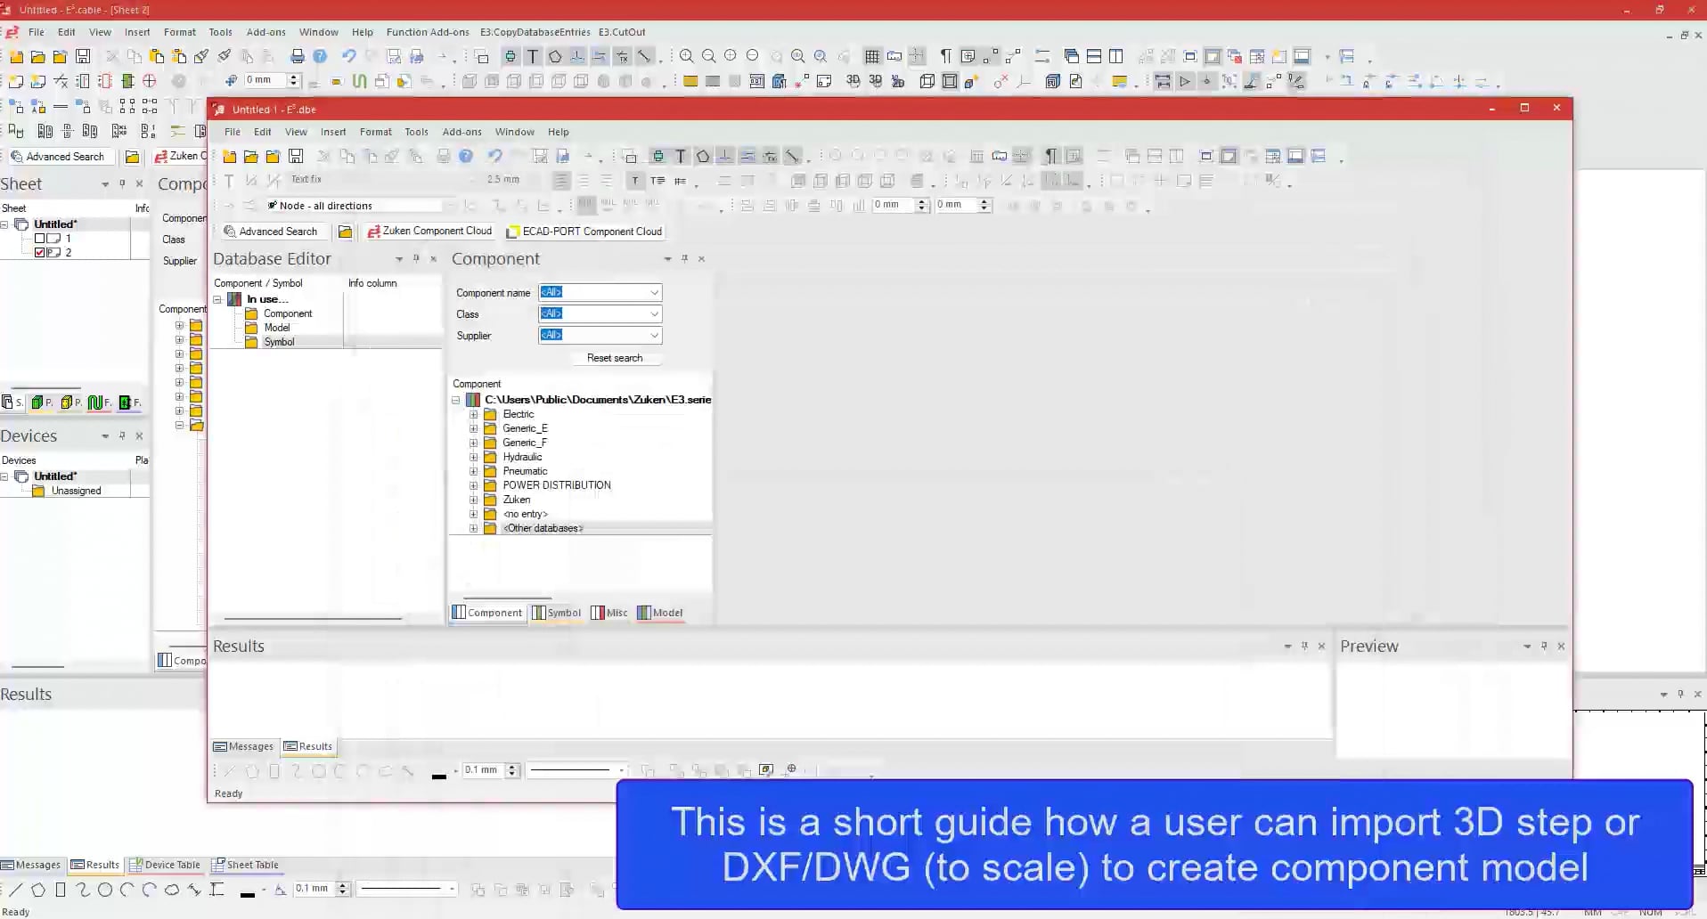Open the Supplier dropdown in the Component panel
This screenshot has height=919, width=1707.
pos(654,335)
